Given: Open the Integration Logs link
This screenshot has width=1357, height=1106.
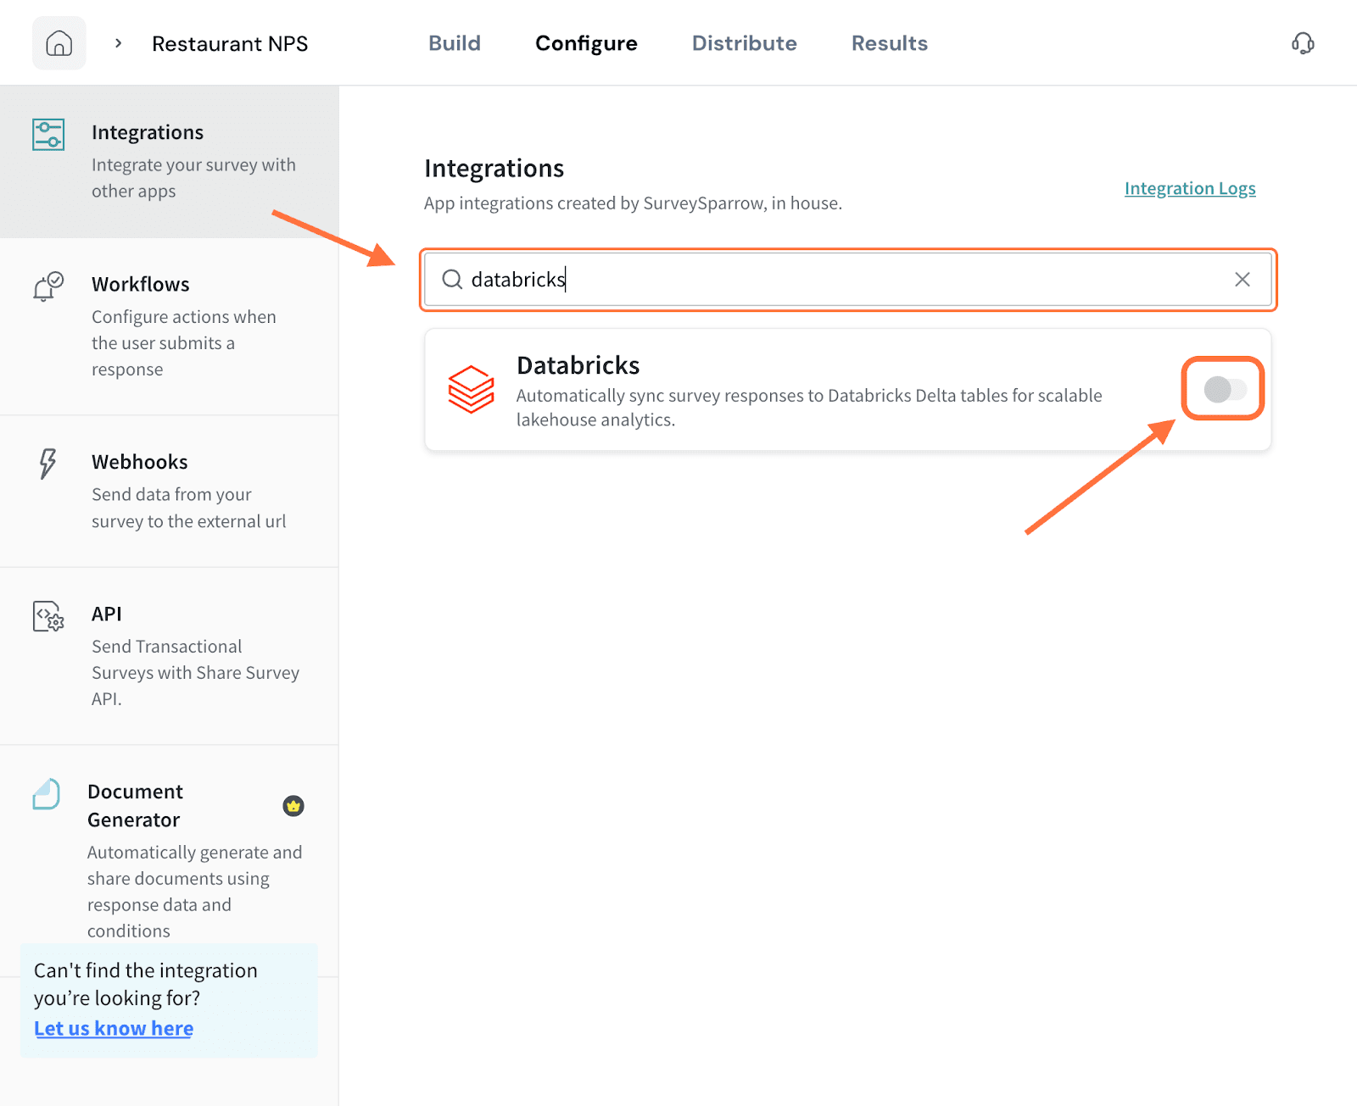Looking at the screenshot, I should [1189, 188].
